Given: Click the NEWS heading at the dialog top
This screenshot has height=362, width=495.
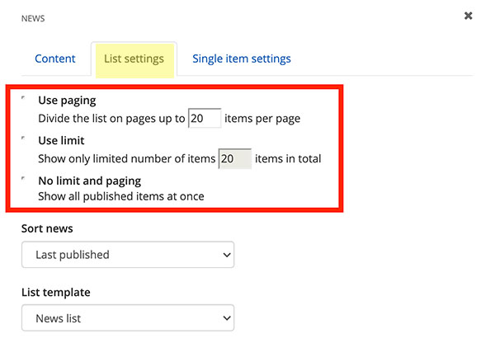Looking at the screenshot, I should [33, 17].
